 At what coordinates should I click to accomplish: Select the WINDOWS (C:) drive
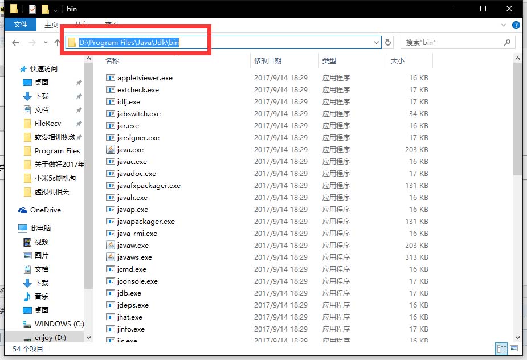pos(59,324)
